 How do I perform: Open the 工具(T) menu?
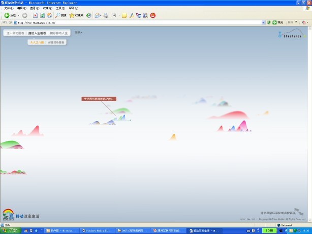coord(60,8)
